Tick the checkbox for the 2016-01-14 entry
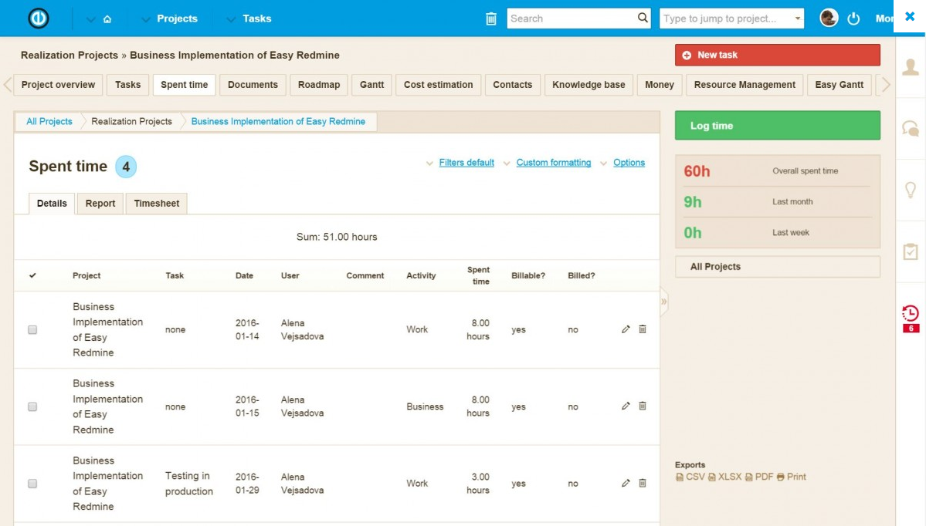 pyautogui.click(x=32, y=329)
